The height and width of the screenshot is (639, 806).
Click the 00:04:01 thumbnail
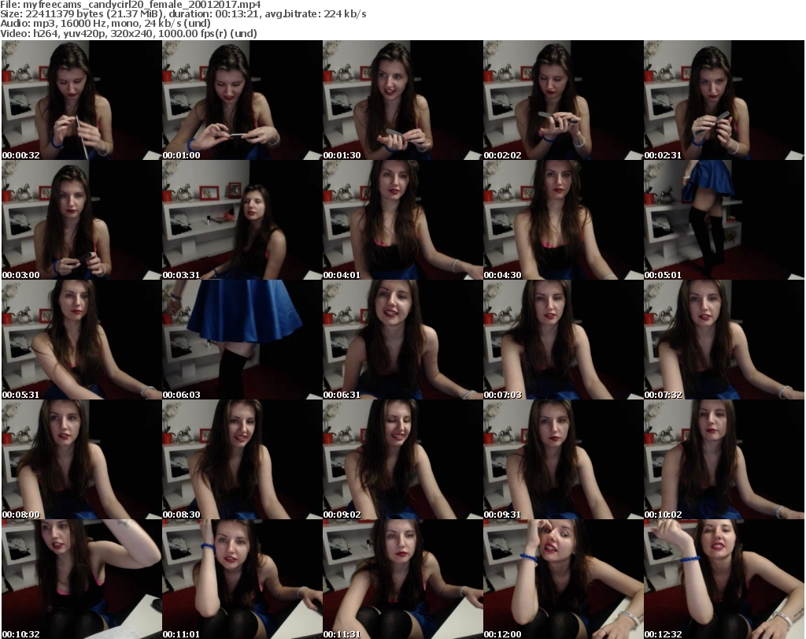tap(402, 220)
